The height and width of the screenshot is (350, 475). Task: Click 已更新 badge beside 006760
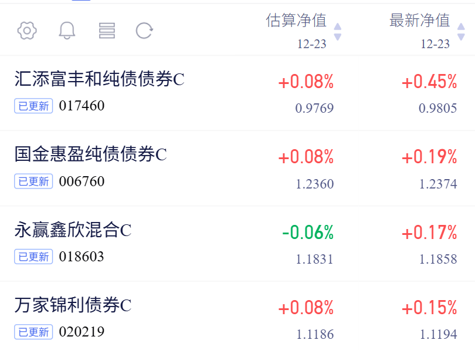[x=33, y=181]
